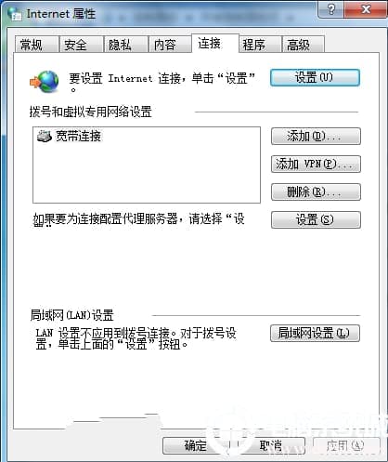Screen dimensions: 388x462
Task: Click the 删除(R)... button
Action: pos(316,192)
